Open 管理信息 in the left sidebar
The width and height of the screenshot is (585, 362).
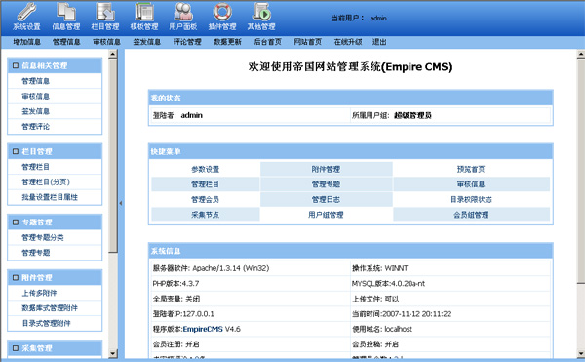point(36,81)
